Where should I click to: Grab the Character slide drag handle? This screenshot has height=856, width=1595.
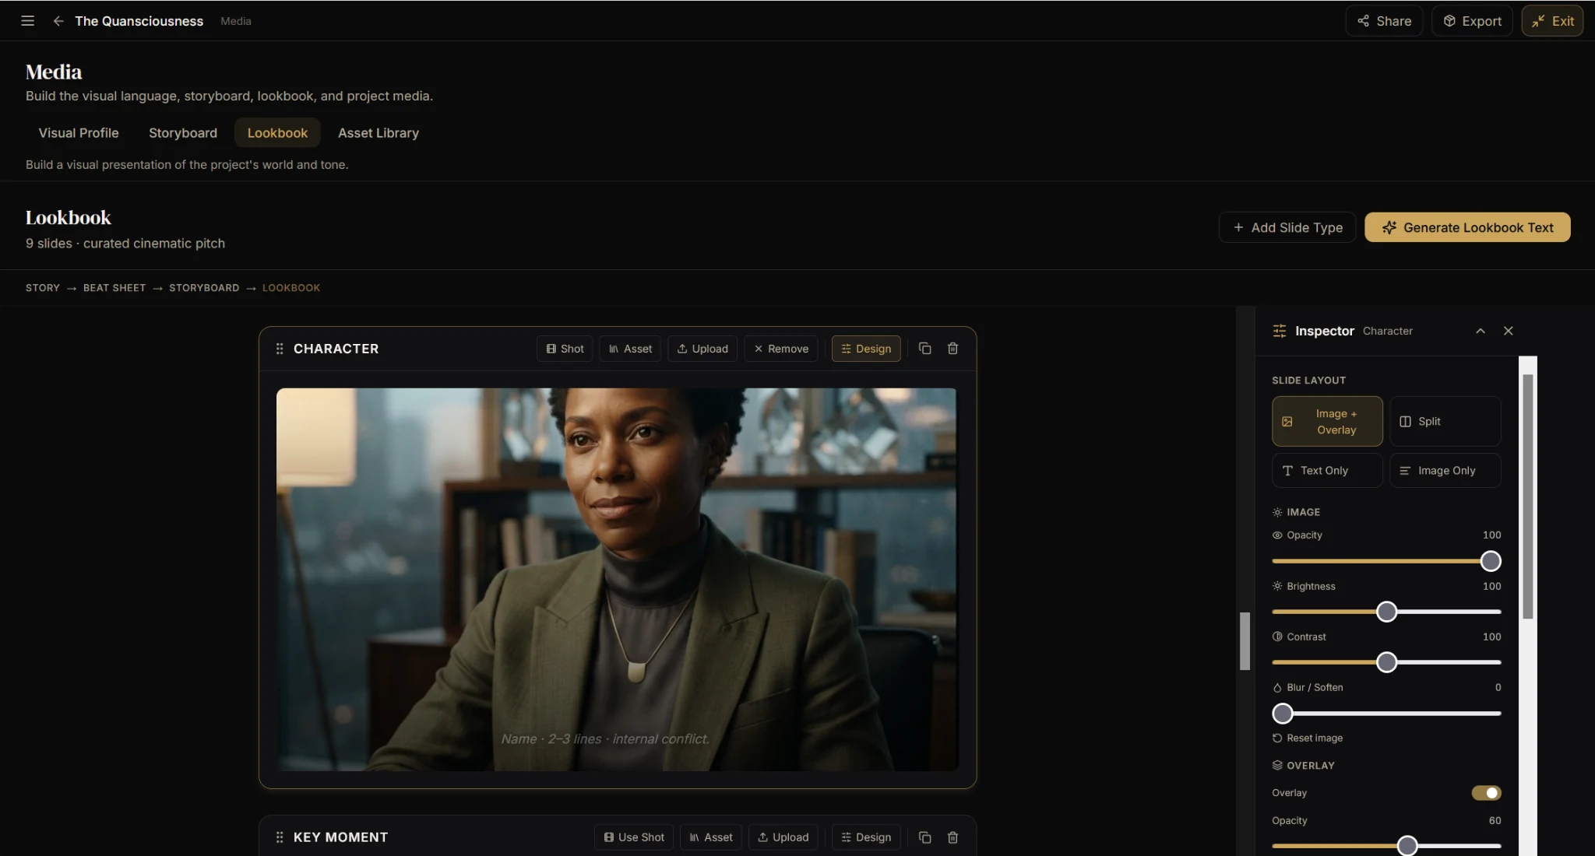point(280,349)
